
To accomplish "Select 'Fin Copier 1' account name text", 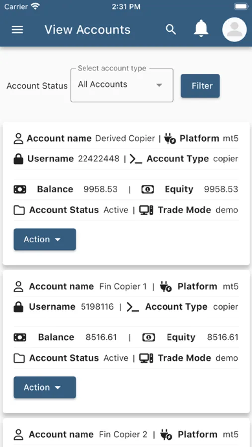I will point(123,286).
